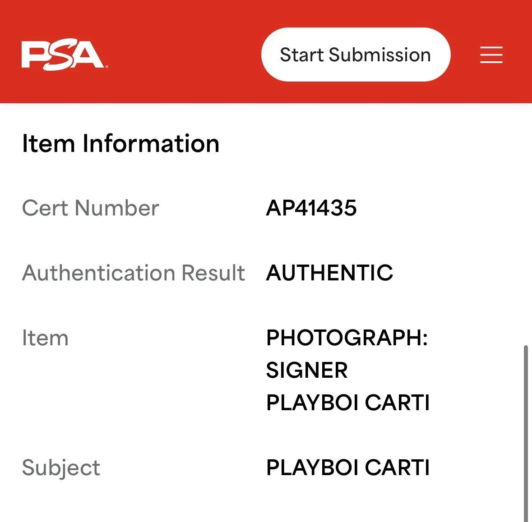Open the hamburger menu
Viewport: 532px width, 522px height.
pos(491,55)
